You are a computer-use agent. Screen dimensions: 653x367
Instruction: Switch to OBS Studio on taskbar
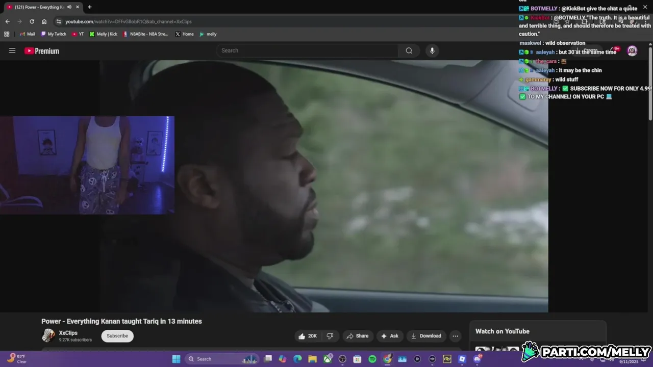click(x=342, y=359)
